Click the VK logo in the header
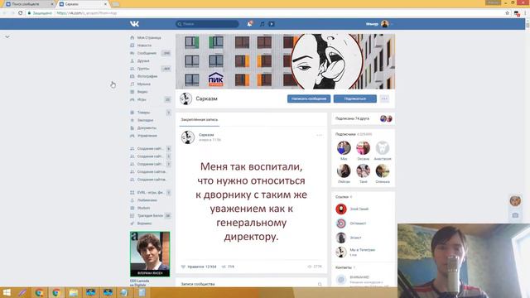Screen dimensions: 530x298 (x=134, y=24)
